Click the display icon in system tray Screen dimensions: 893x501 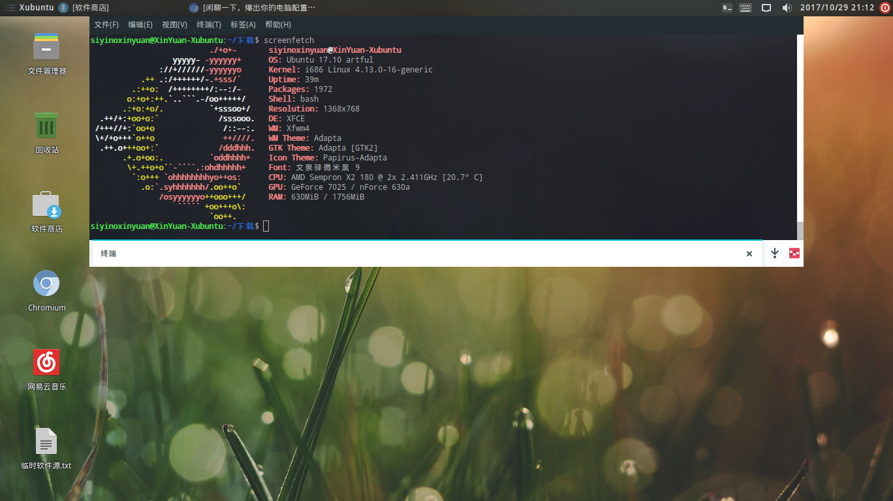(x=766, y=8)
